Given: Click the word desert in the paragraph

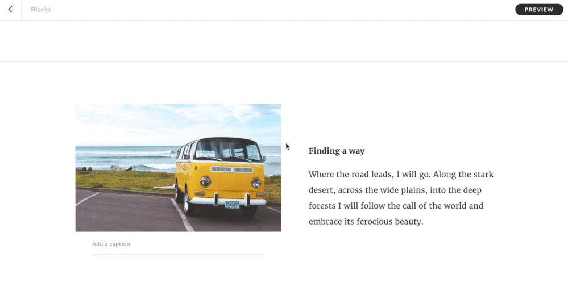Looking at the screenshot, I should (322, 190).
